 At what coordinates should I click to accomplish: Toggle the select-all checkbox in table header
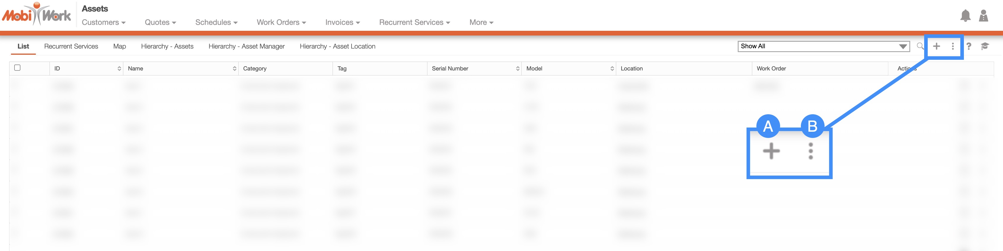point(17,67)
